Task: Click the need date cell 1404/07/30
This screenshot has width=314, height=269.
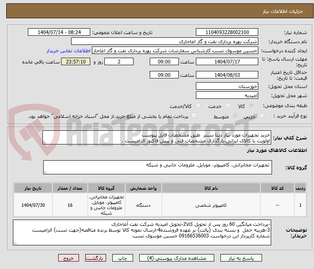Action: (x=33, y=205)
